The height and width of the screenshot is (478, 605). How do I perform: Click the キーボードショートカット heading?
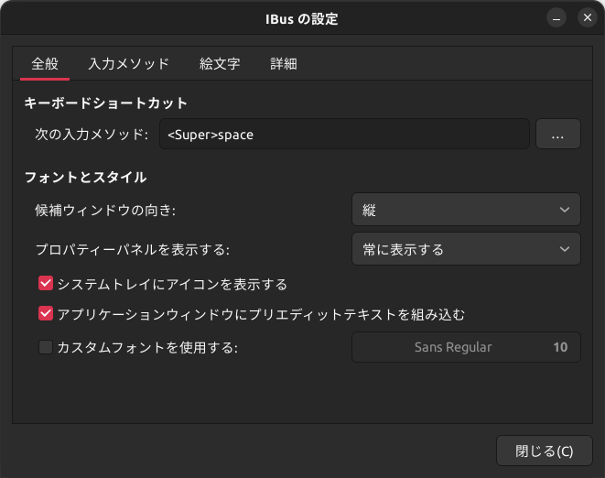[x=106, y=103]
